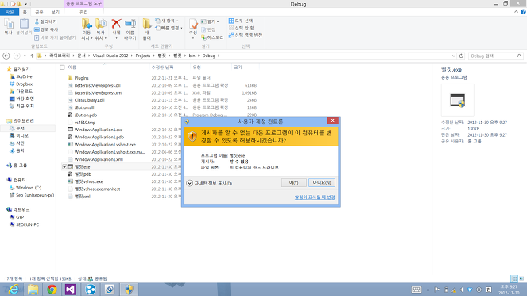Switch to Manage (관리) ribbon tab

[83, 12]
